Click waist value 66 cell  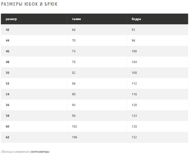pos(74,30)
